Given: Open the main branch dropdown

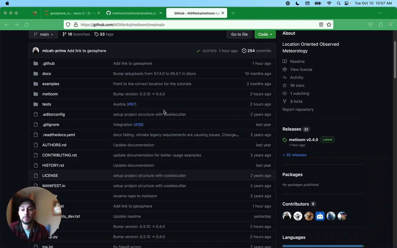Looking at the screenshot, I should coord(43,34).
